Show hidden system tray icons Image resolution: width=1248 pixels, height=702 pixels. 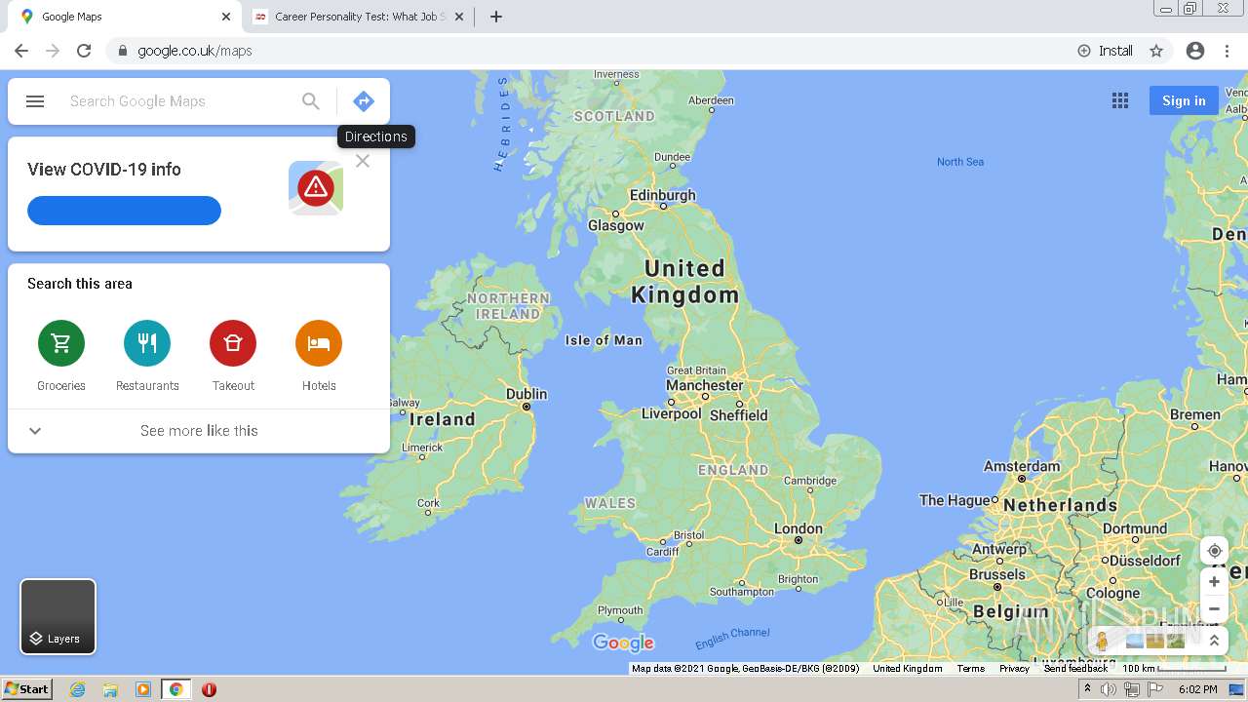click(x=1087, y=689)
